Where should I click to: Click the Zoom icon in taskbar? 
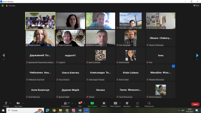[87, 110]
